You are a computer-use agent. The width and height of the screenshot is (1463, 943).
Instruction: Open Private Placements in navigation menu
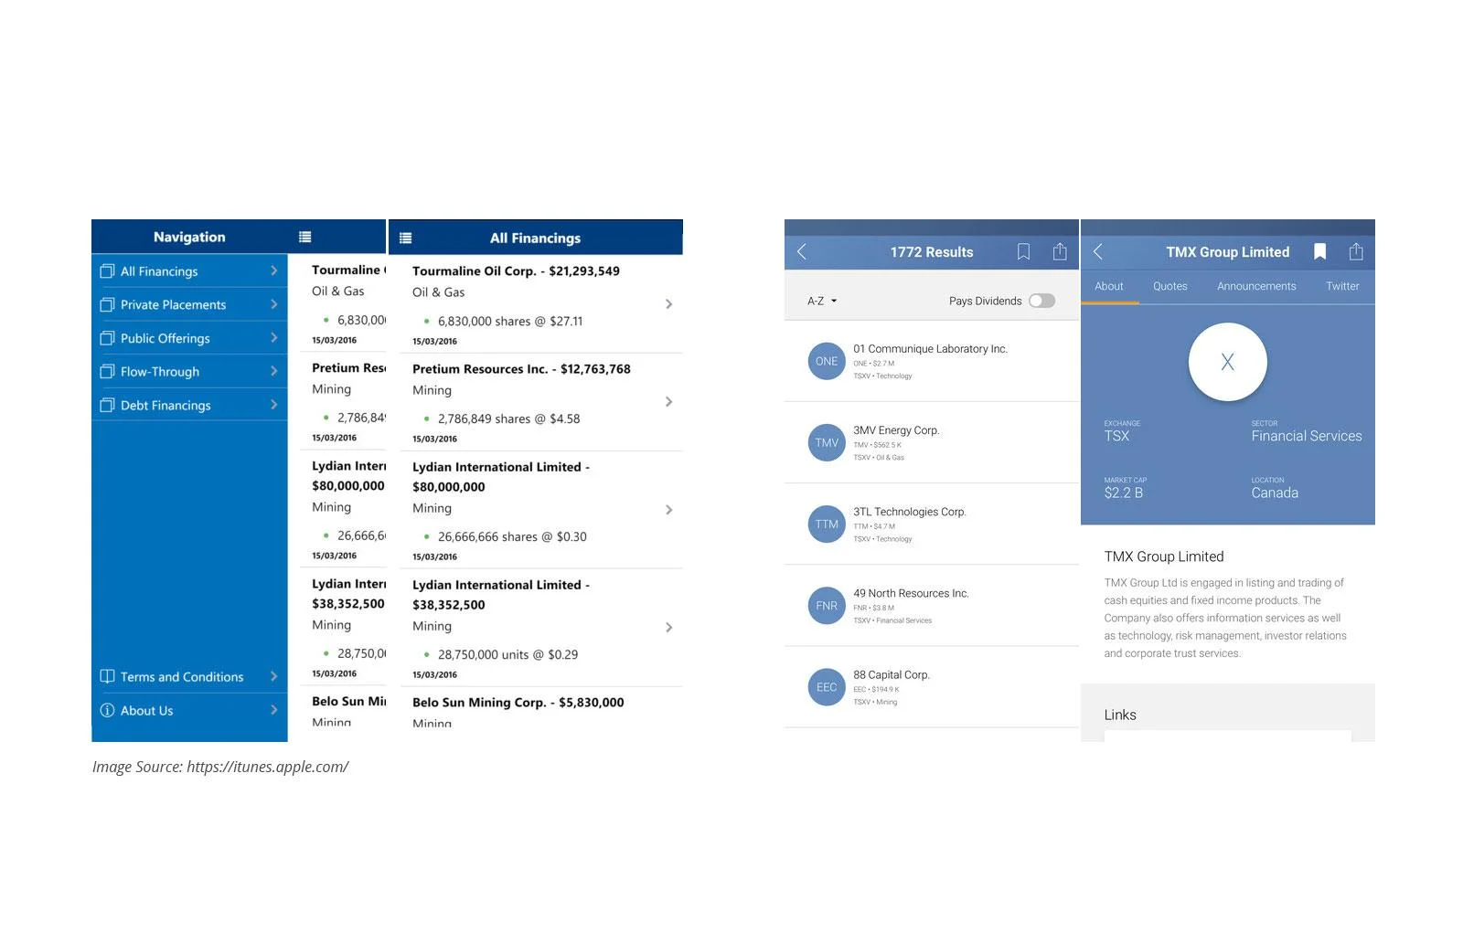tap(189, 304)
